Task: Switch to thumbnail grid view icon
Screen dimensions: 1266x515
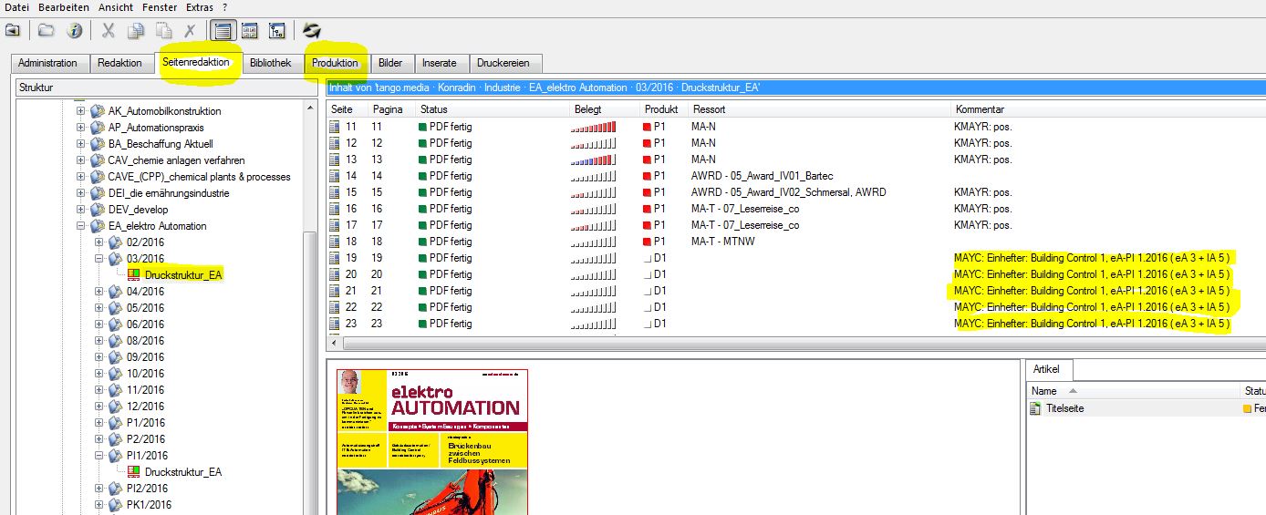Action: [x=249, y=31]
